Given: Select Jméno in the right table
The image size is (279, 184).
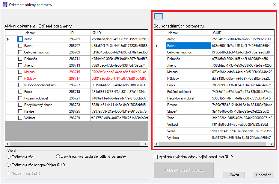Looking at the screenshot, I should tap(214, 65).
